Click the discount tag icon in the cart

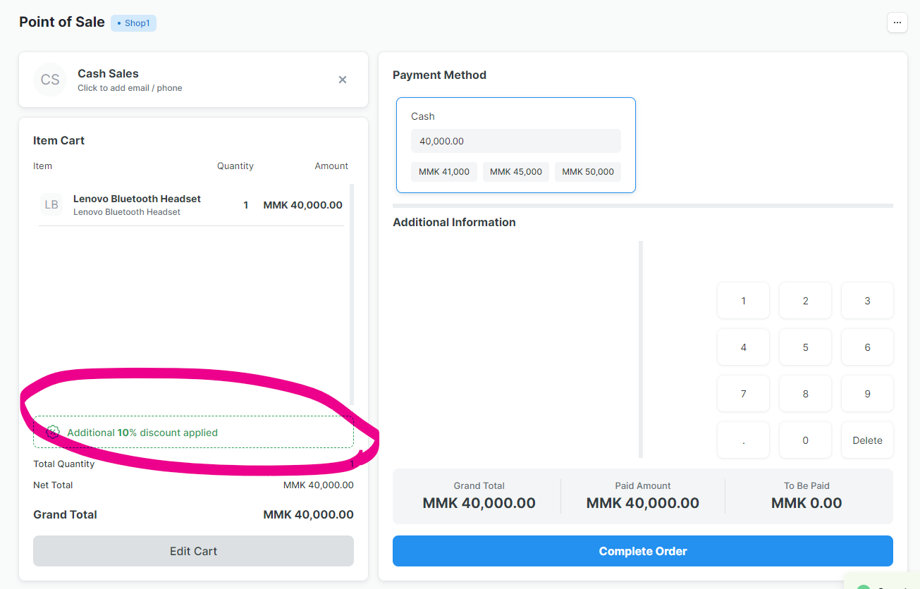tap(53, 432)
